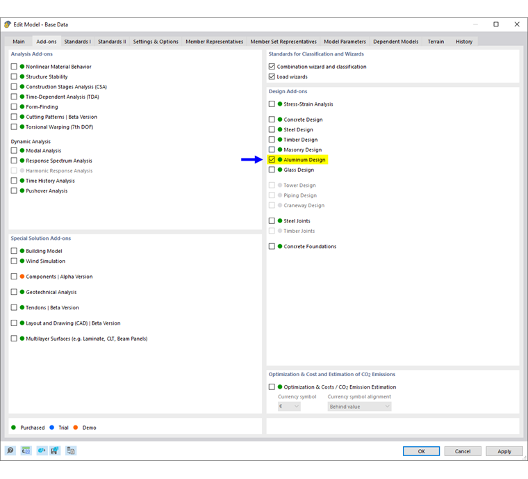This screenshot has width=528, height=479.
Task: Open Member Set Representatives tab
Action: coord(283,42)
